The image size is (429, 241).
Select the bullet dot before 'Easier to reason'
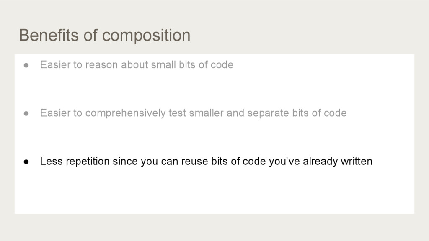(26, 65)
